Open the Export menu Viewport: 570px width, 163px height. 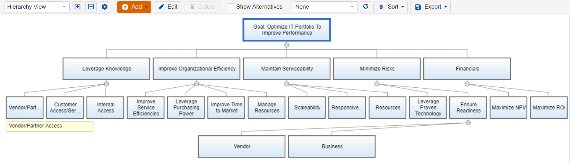(x=430, y=7)
